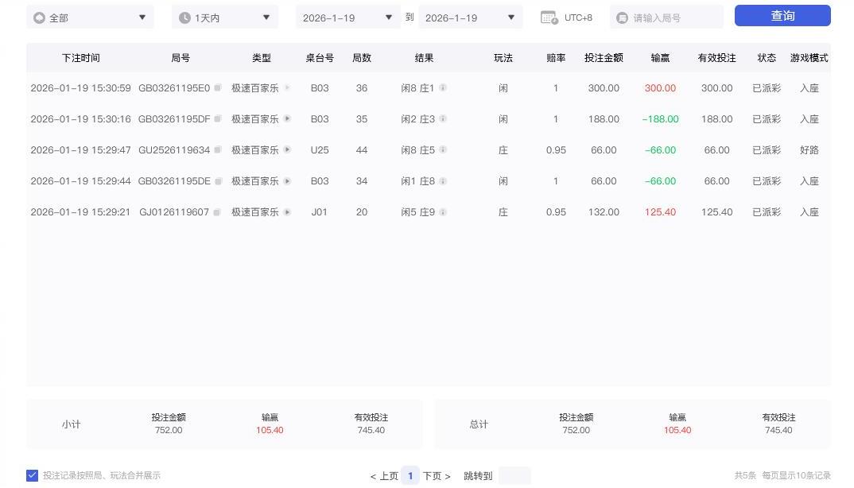
Task: Select page 1 in pagination
Action: pyautogui.click(x=410, y=476)
